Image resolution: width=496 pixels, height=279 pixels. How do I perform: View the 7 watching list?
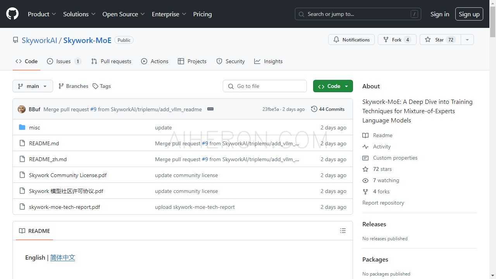click(x=381, y=180)
